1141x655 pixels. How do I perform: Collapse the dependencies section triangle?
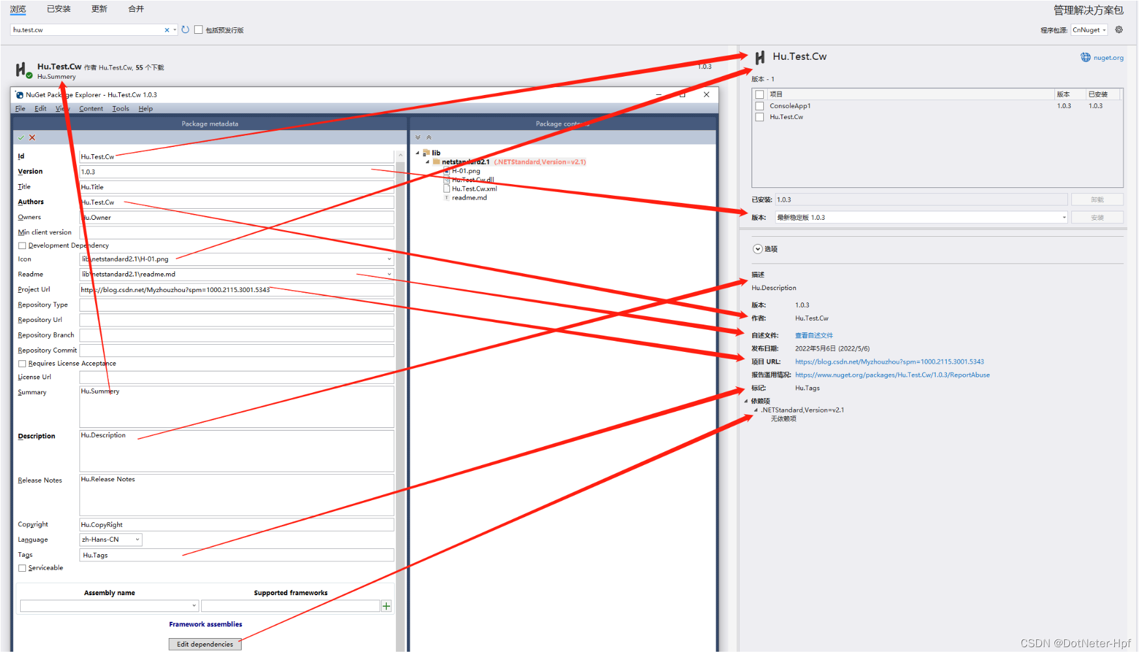(746, 401)
